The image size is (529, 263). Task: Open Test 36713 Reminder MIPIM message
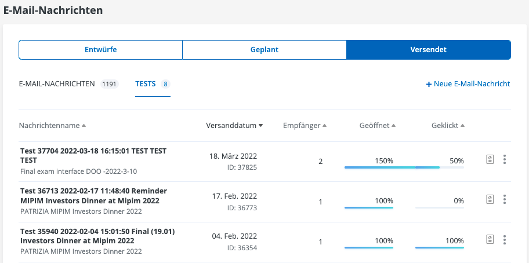coord(93,196)
